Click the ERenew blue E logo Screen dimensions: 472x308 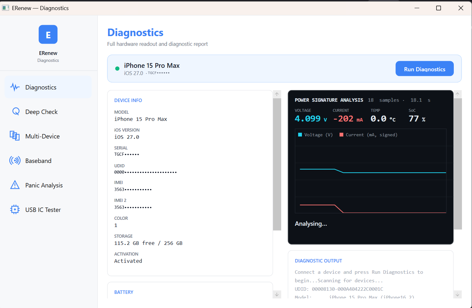click(48, 35)
